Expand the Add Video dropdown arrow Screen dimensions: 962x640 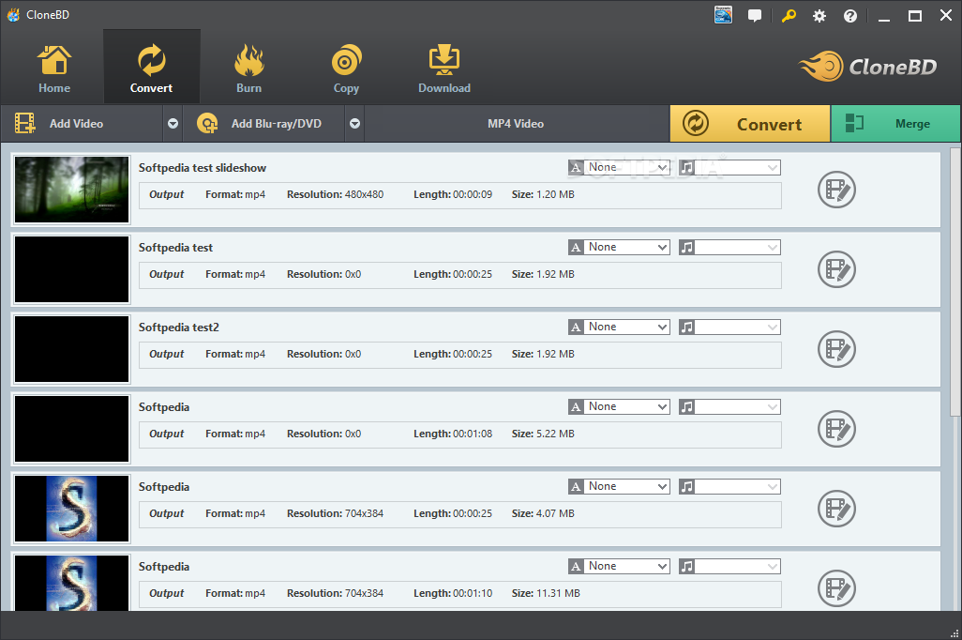[x=173, y=124]
